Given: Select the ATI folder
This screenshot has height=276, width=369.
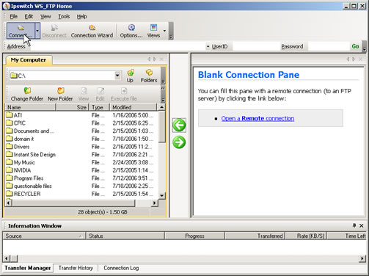Looking at the screenshot, I should [14, 115].
